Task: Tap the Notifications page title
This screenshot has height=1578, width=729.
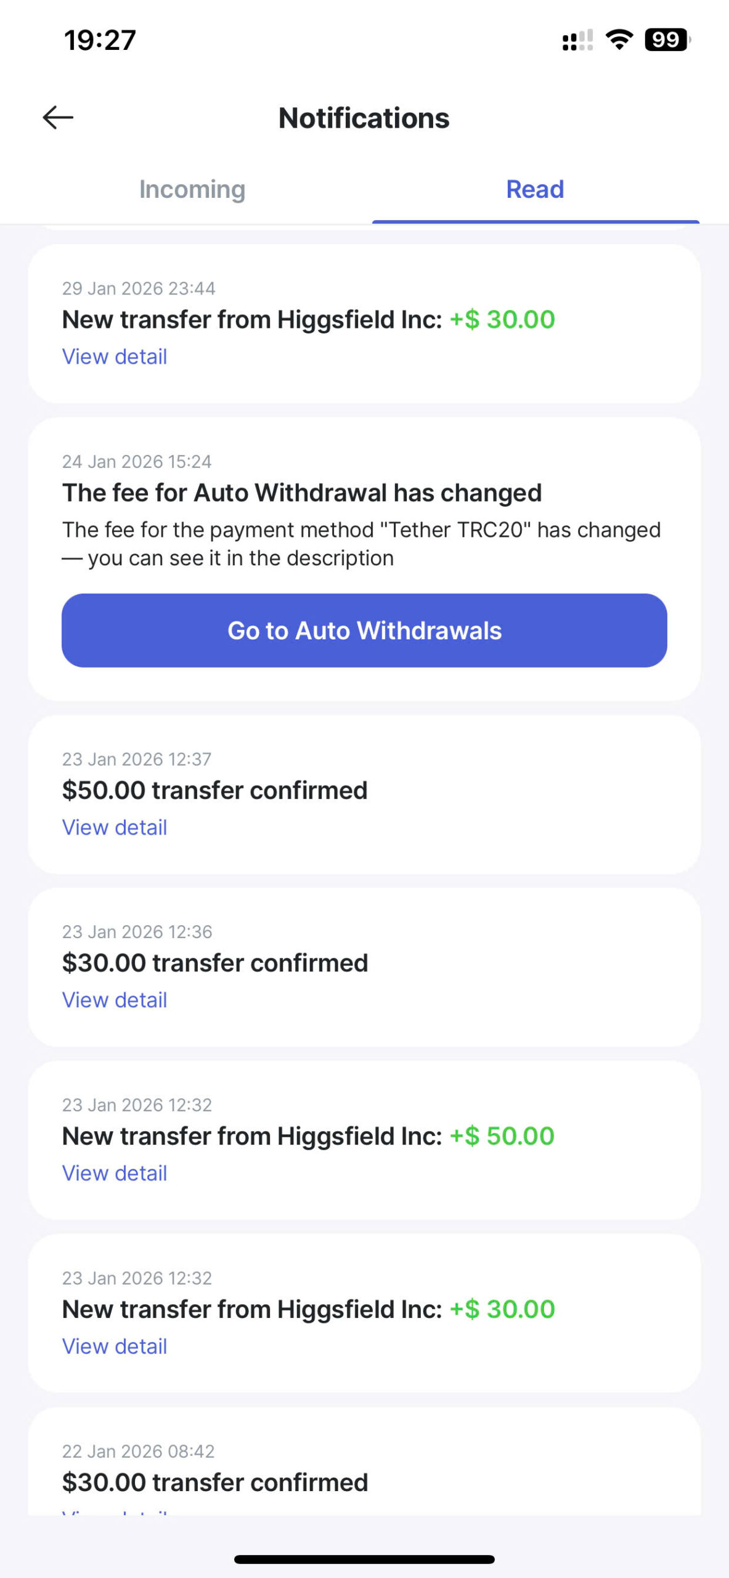Action: coord(364,118)
